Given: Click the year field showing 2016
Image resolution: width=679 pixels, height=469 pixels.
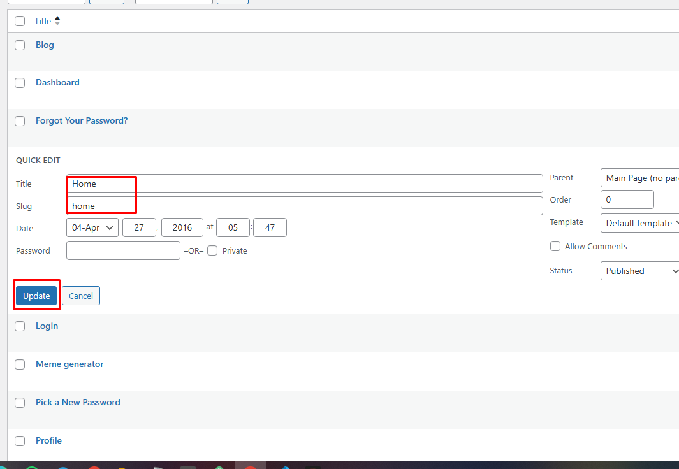Looking at the screenshot, I should pyautogui.click(x=182, y=227).
